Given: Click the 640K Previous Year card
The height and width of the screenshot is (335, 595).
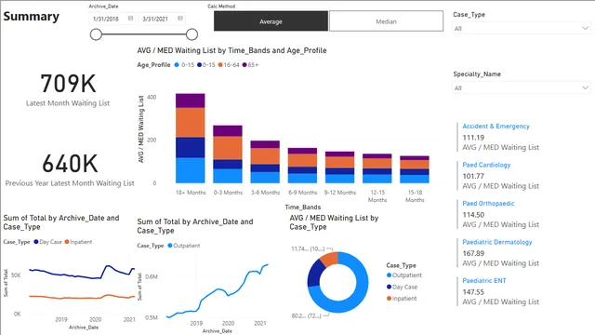Looking at the screenshot, I should (70, 169).
